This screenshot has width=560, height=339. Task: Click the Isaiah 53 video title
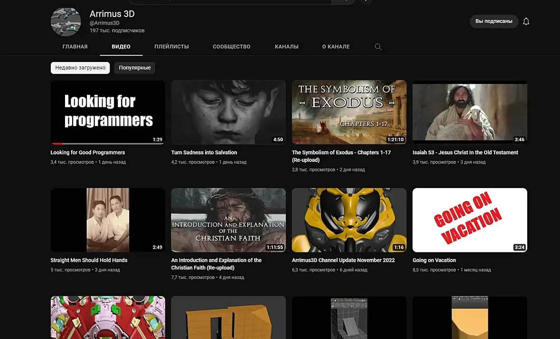click(465, 152)
